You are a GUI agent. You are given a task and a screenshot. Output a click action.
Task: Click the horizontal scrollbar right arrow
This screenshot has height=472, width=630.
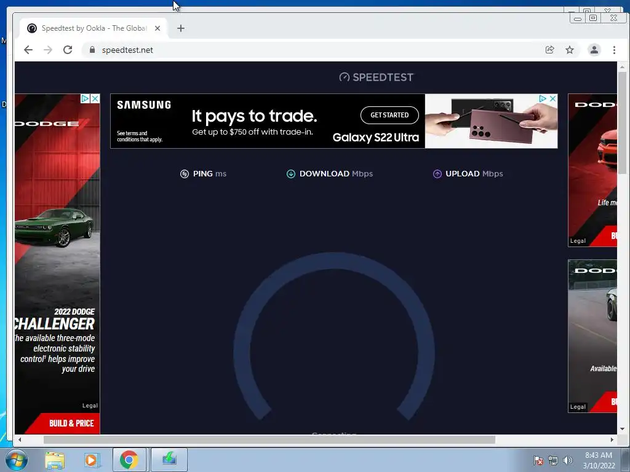coord(612,440)
